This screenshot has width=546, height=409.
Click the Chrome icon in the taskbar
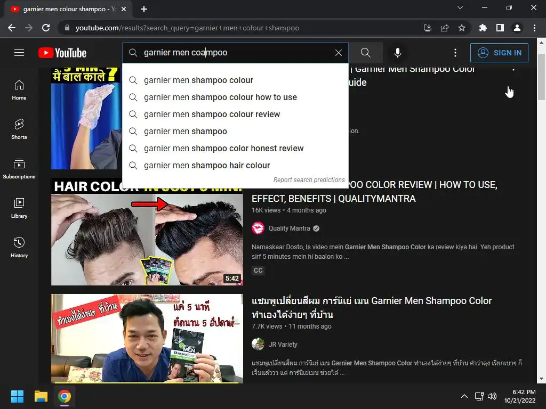pos(65,396)
